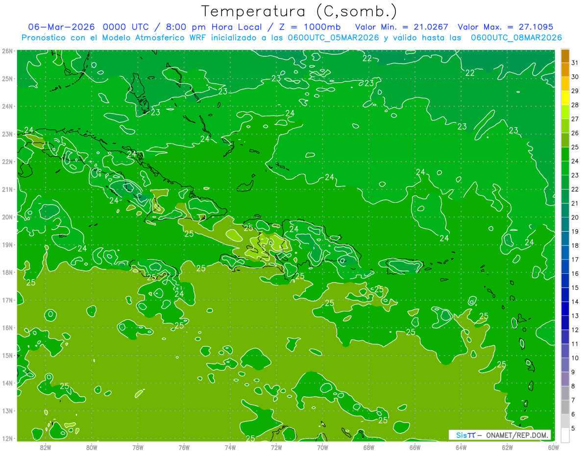Click the '20N' latitude axis label
588x454 pixels.
(x=7, y=217)
